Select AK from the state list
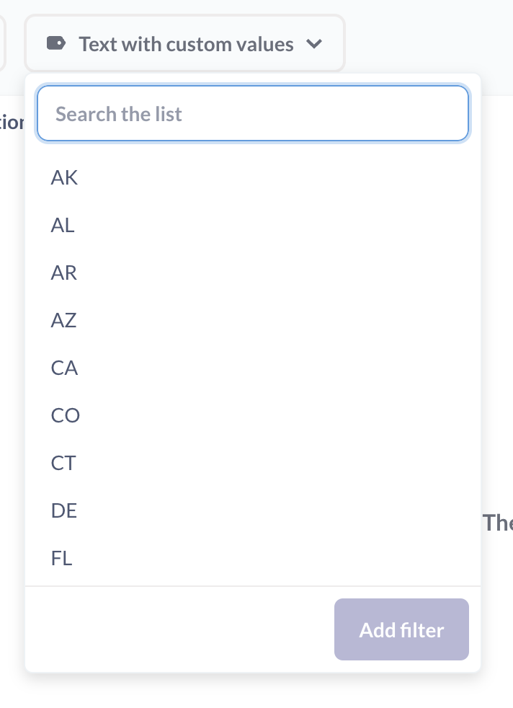This screenshot has width=513, height=708. [x=64, y=177]
